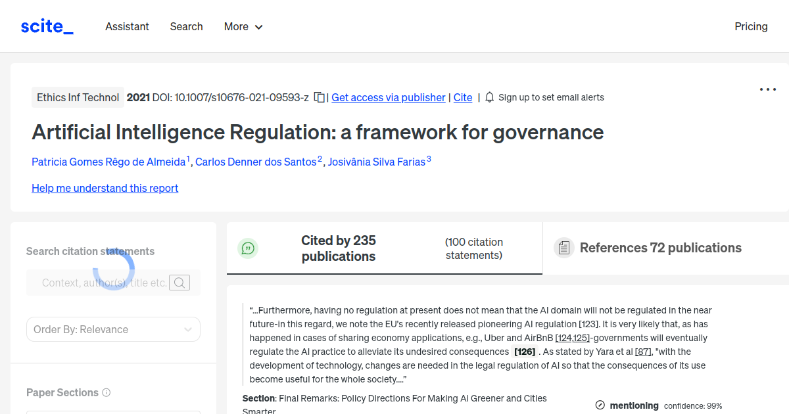Open the Order By: Relevance dropdown
This screenshot has height=414, width=789.
[112, 329]
